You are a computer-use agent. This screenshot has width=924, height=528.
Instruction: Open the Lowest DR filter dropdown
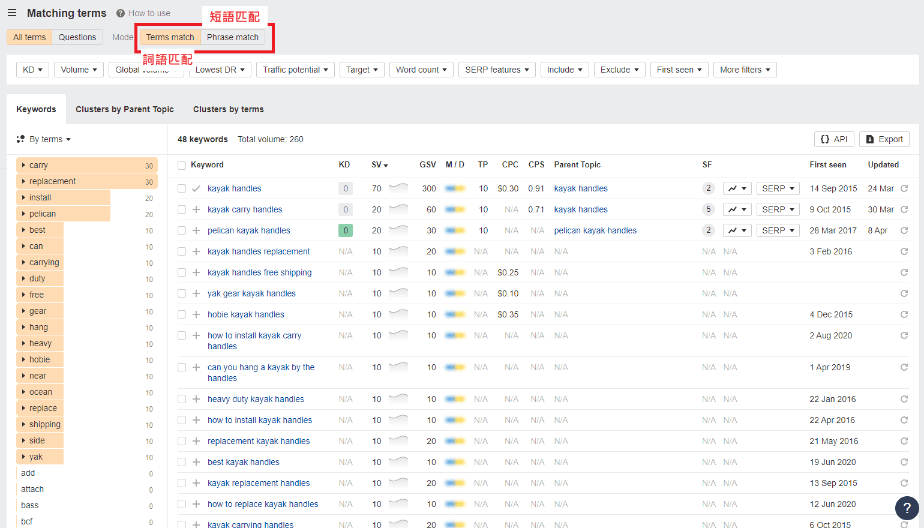tap(220, 70)
